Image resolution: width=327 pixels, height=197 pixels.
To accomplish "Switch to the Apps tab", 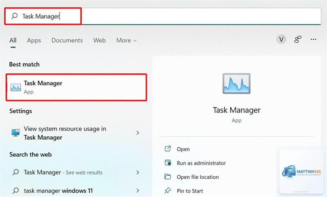I will point(34,40).
